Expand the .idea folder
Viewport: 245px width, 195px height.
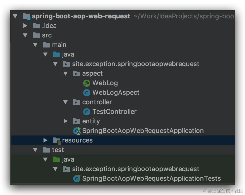[x=25, y=26]
